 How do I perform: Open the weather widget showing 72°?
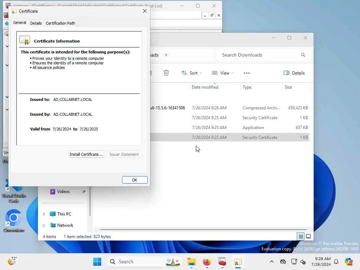click(12, 261)
